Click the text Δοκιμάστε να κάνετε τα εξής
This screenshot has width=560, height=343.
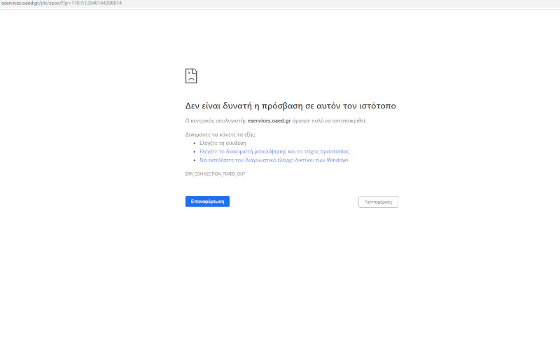point(220,134)
